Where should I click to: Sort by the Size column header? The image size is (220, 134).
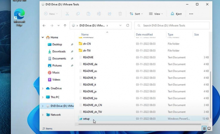197,34
